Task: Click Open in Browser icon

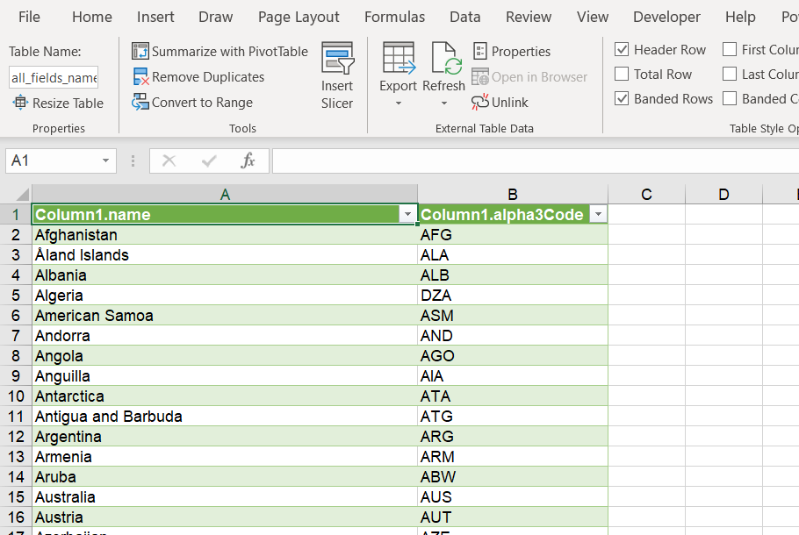Action: click(480, 77)
